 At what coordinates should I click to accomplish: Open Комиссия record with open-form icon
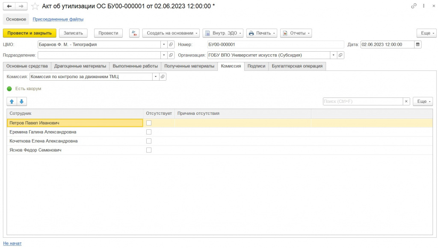click(x=163, y=77)
